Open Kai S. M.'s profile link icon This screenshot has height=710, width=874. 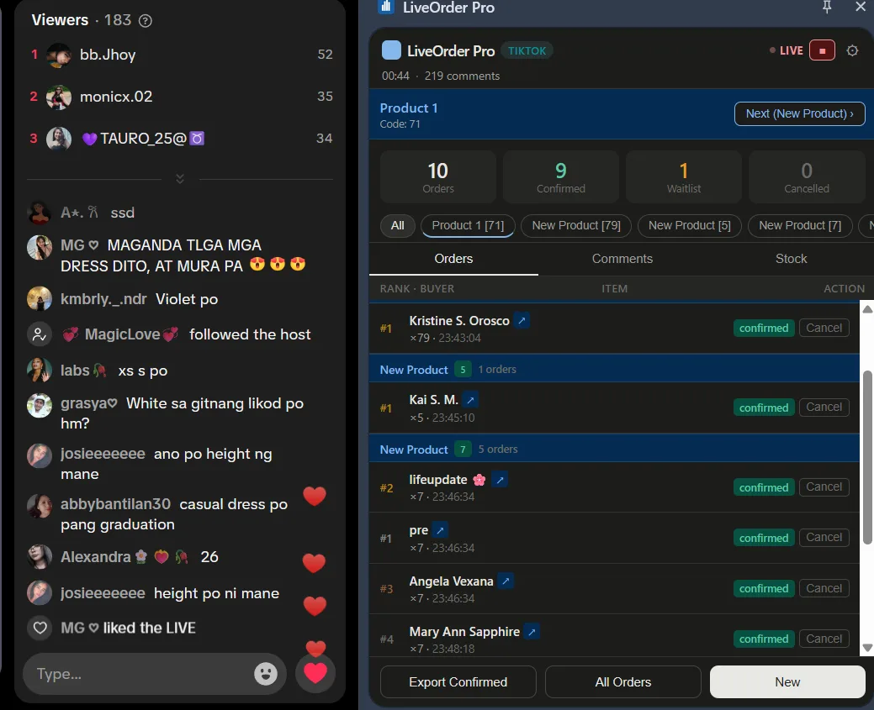tap(470, 400)
